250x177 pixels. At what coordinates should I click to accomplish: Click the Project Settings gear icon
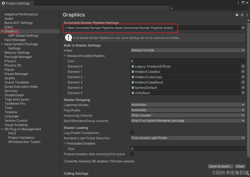3,3
